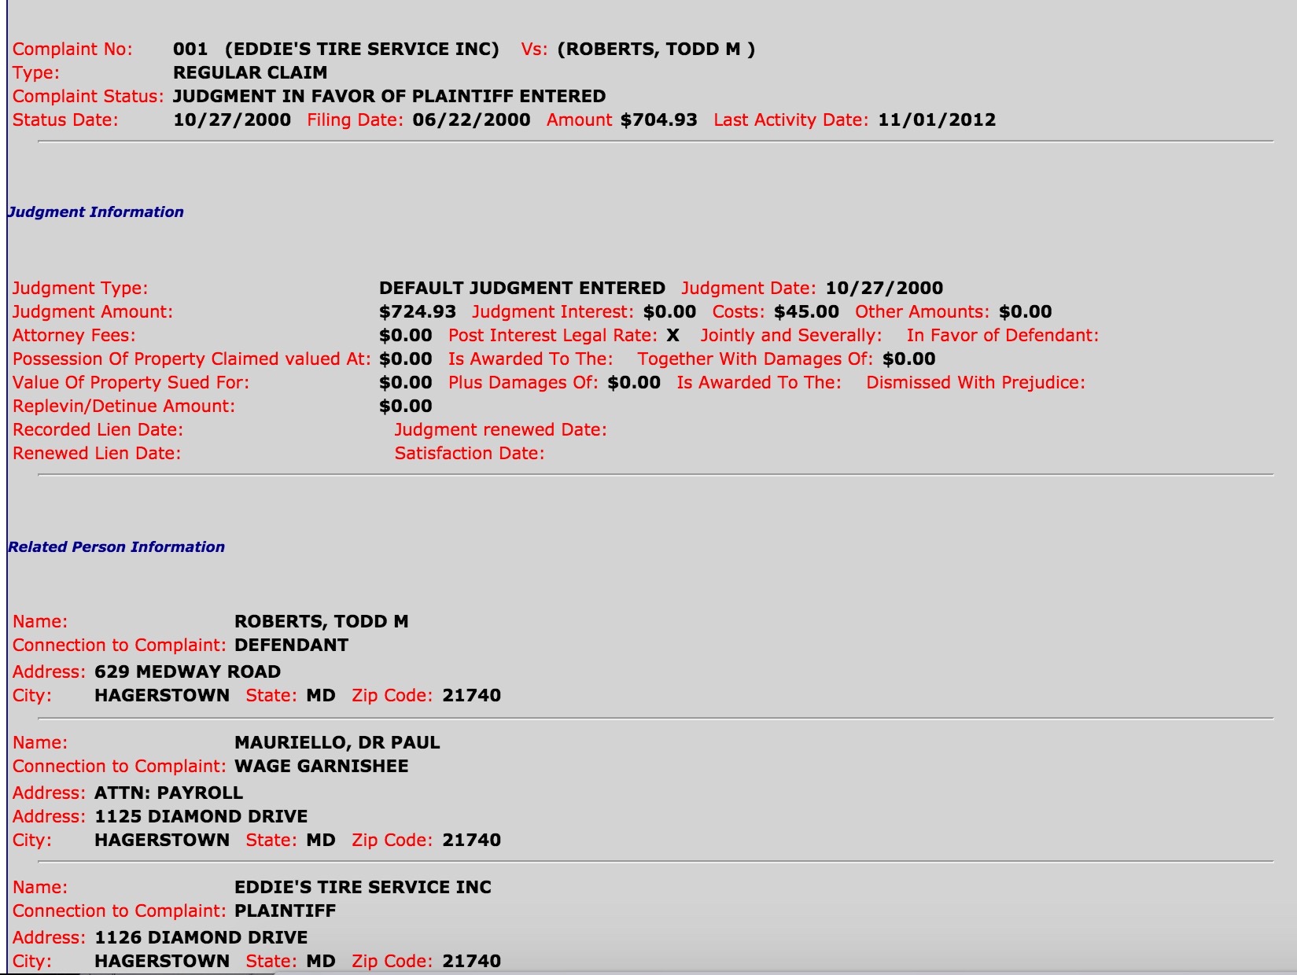
Task: Click the Satisfaction Date label
Action: 470,453
